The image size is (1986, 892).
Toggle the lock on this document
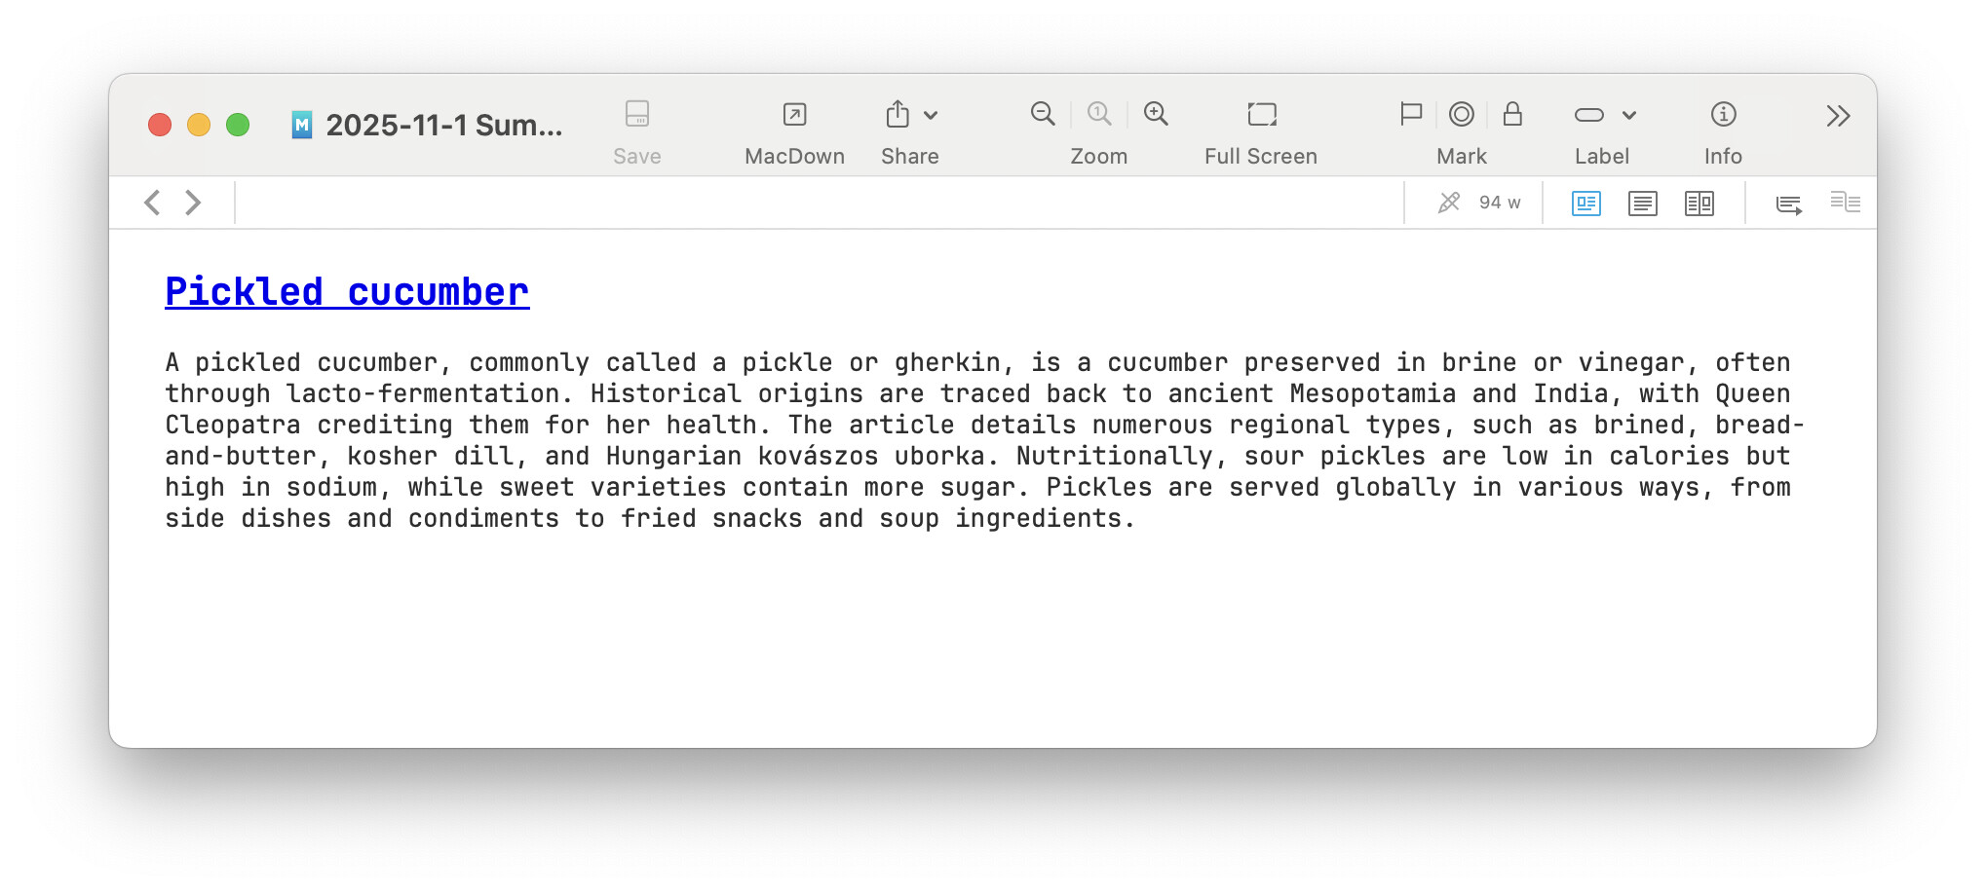click(x=1512, y=115)
